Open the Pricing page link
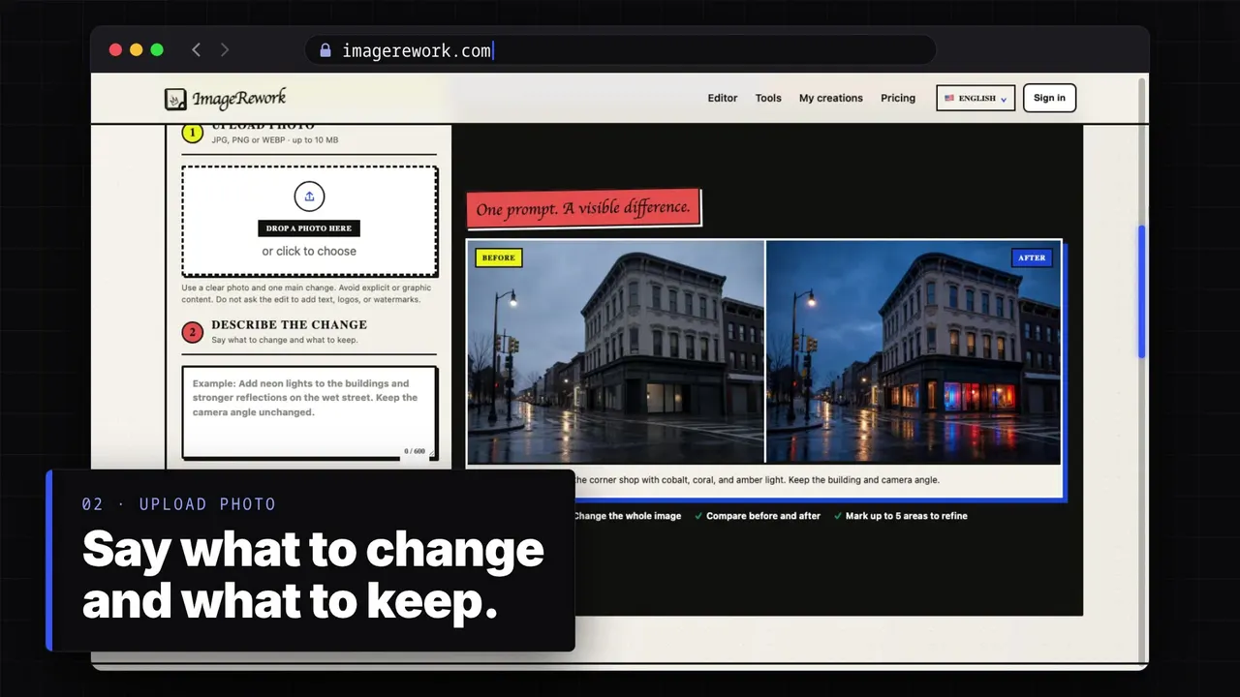Image resolution: width=1240 pixels, height=697 pixels. (898, 98)
